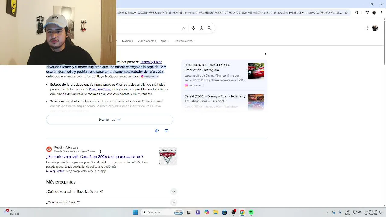This screenshot has height=217, width=386.
Task: Open the Disney y Pixar link
Action: (x=151, y=62)
